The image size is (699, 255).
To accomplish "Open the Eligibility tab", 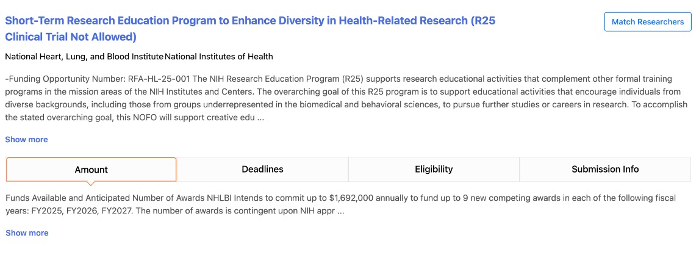I will [434, 170].
